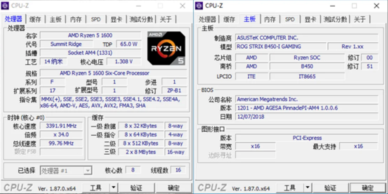Image resolution: width=388 pixels, height=194 pixels.
Task: Click the L2 cache value 8 x 512 KBytes
Action: point(141,143)
